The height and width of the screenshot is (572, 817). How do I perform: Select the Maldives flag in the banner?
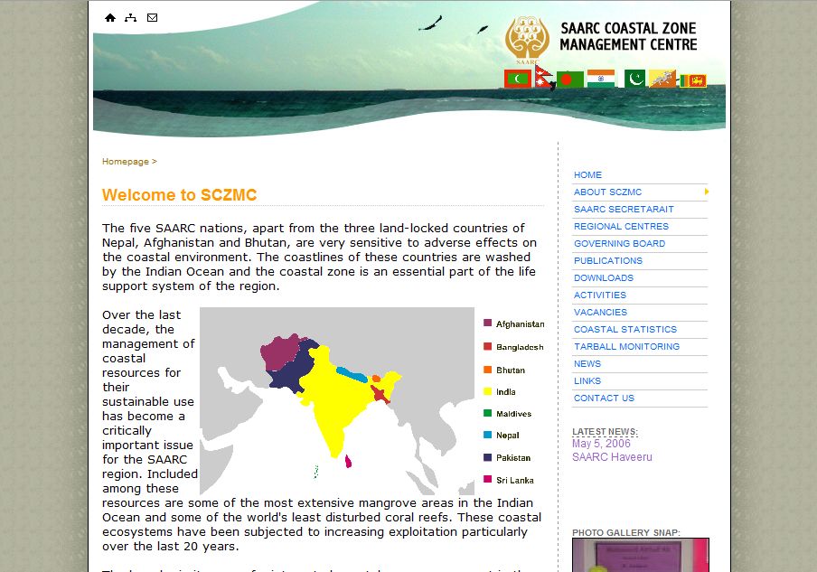(517, 80)
